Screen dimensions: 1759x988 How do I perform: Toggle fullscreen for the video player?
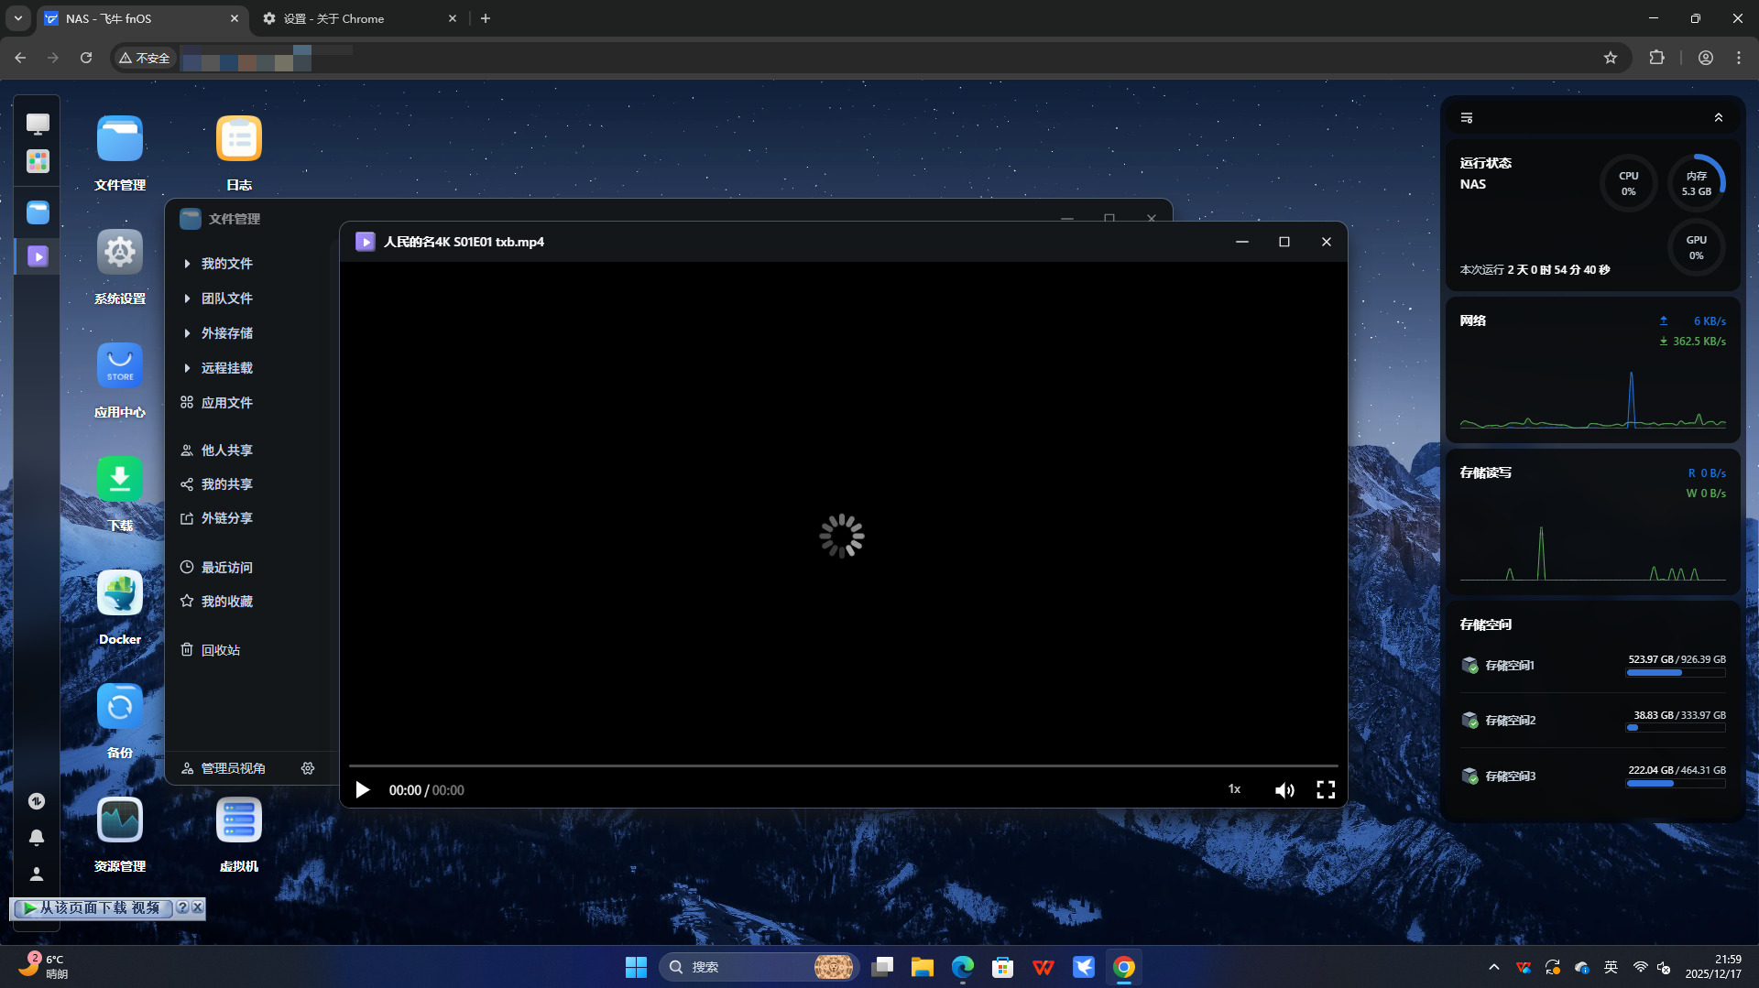click(x=1326, y=790)
